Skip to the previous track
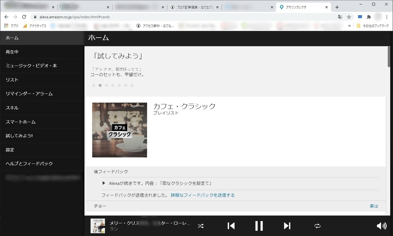The image size is (393, 236). (x=231, y=226)
